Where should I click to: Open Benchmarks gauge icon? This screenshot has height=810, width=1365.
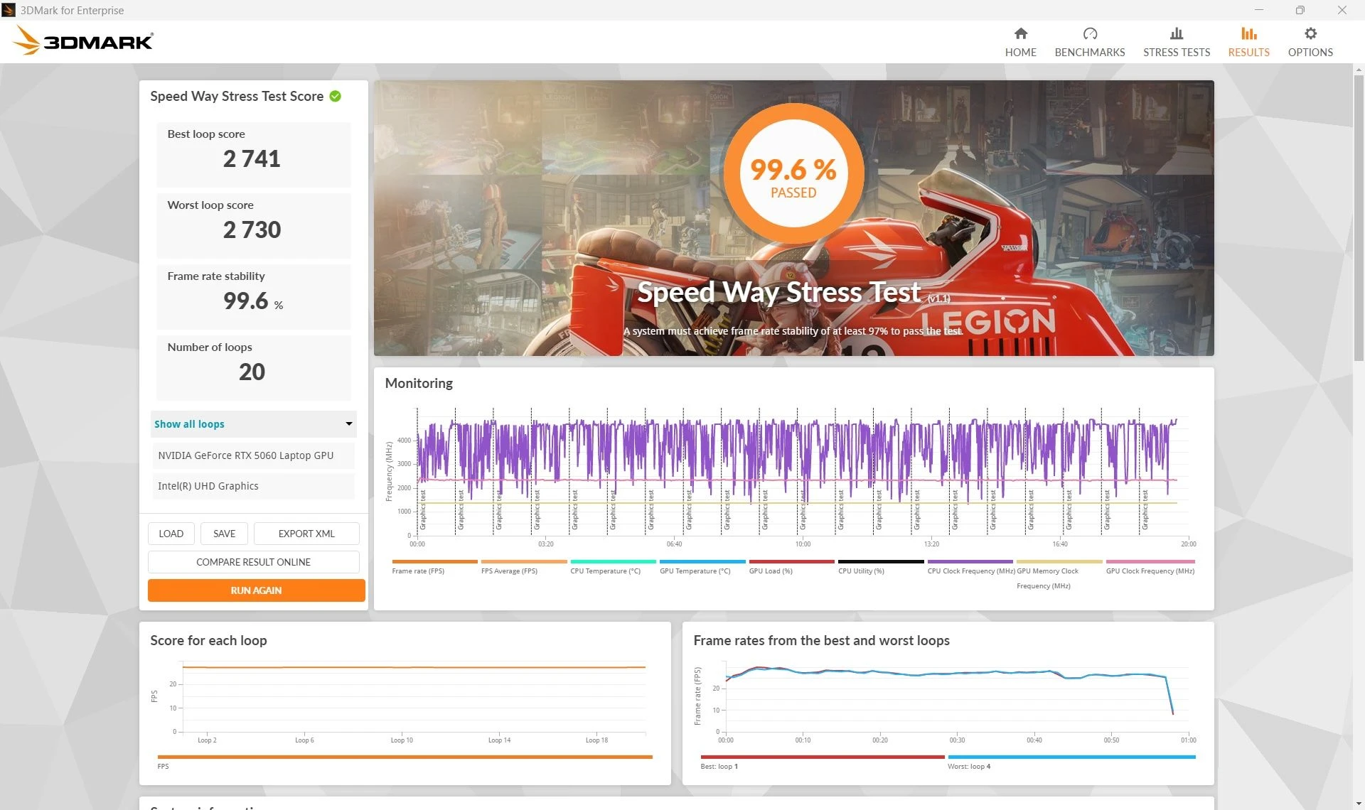coord(1089,33)
